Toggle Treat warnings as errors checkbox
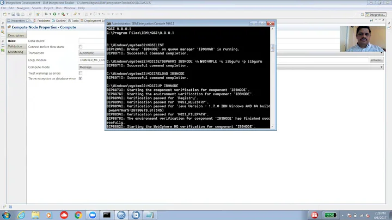Screen dimensions: 392x220 point(81,74)
